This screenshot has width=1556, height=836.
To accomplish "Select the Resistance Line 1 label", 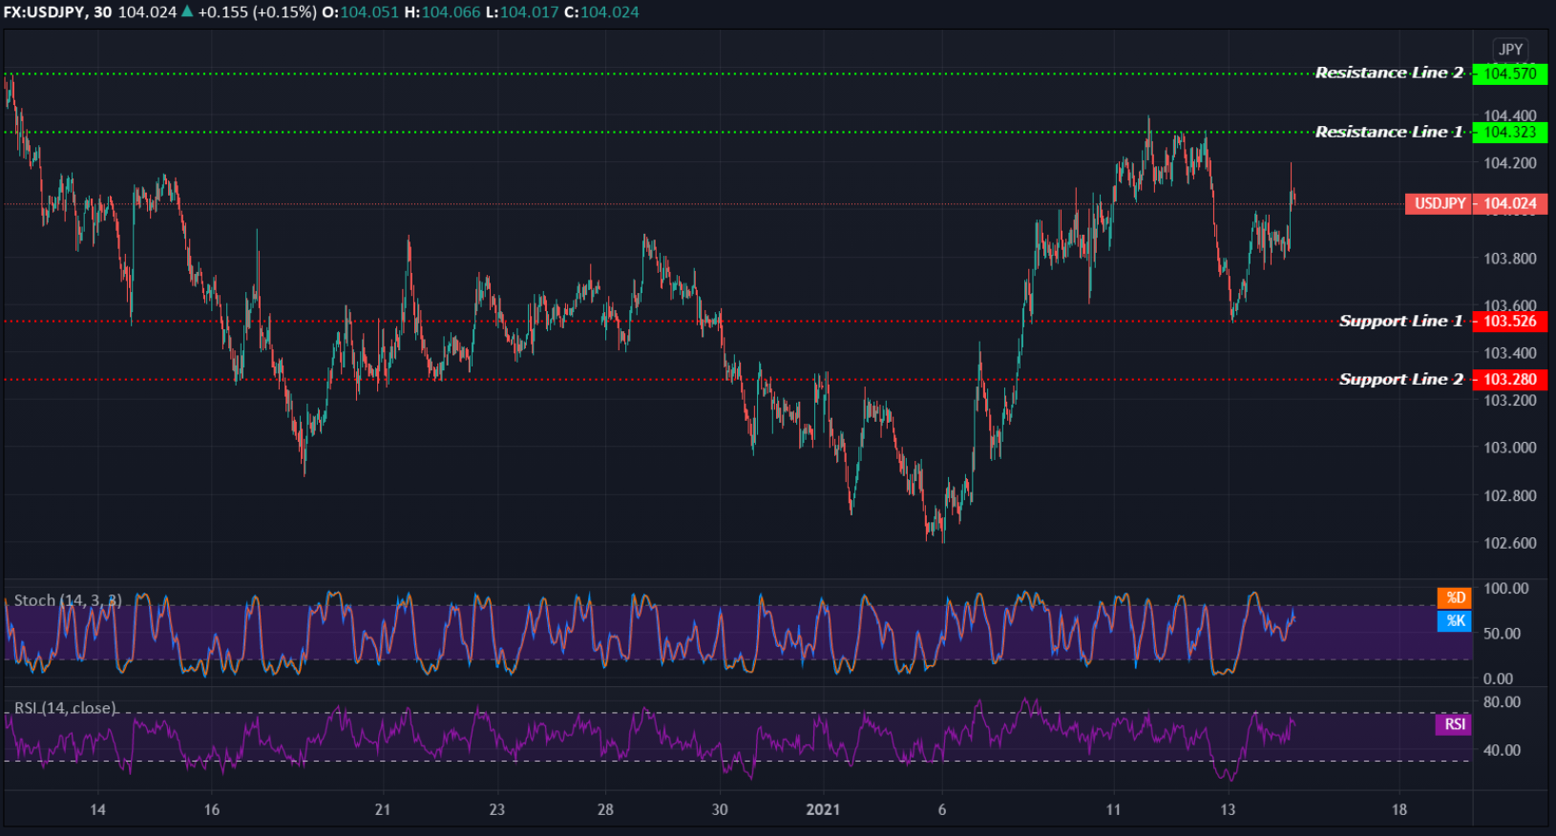I will tap(1389, 132).
